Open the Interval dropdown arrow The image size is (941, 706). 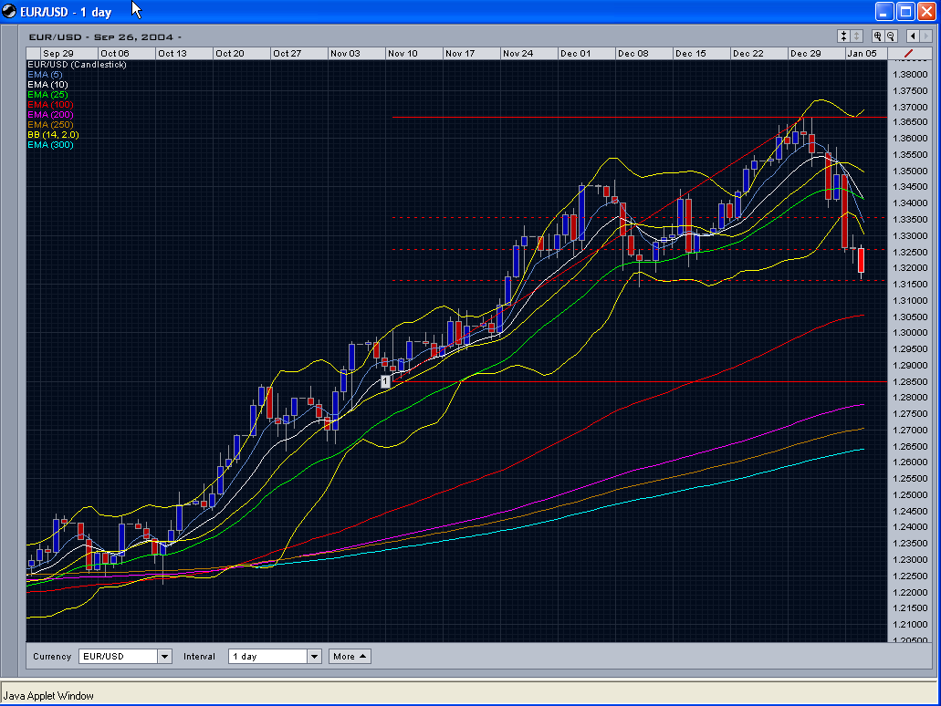(x=315, y=656)
